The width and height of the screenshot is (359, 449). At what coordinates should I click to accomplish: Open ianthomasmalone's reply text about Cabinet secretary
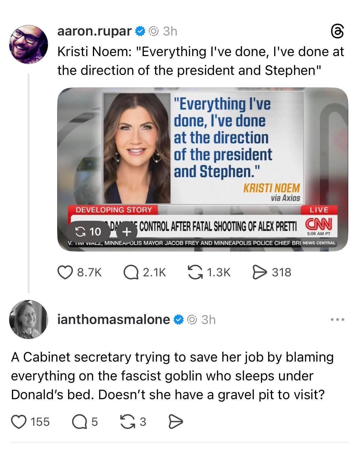tap(172, 376)
